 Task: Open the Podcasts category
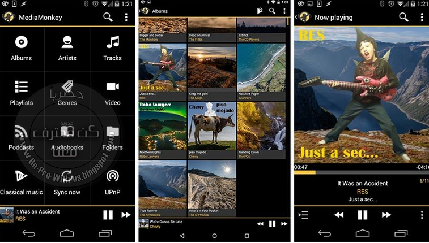click(22, 138)
